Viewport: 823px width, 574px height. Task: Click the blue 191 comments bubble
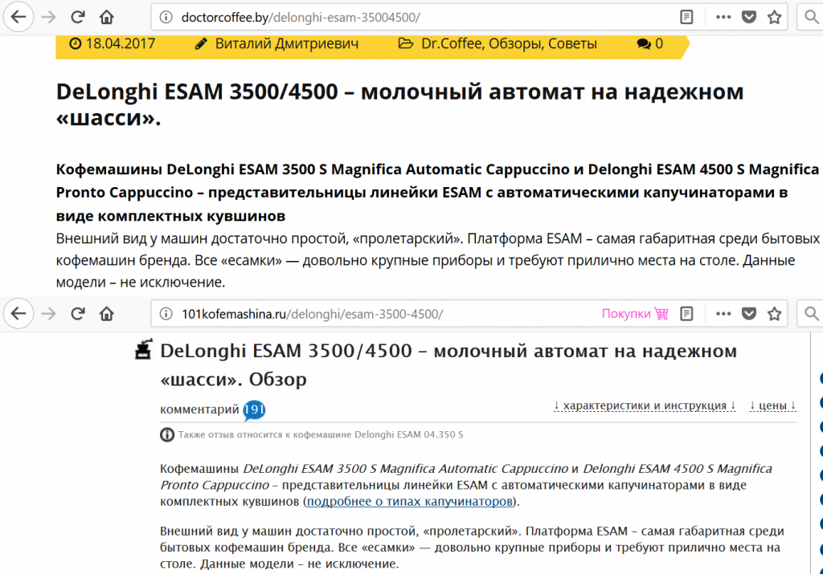pos(255,409)
